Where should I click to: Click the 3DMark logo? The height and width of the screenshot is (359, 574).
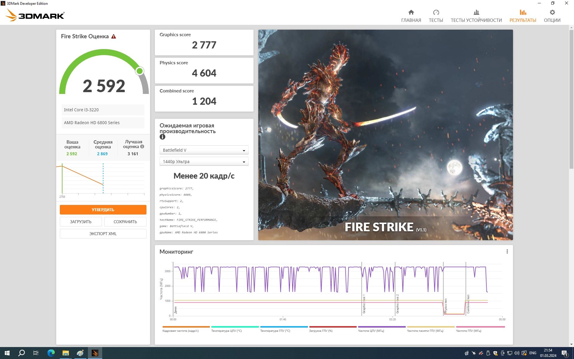point(35,15)
